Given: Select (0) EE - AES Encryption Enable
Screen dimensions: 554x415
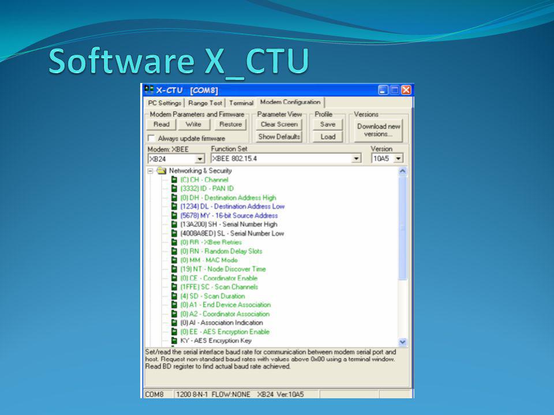Looking at the screenshot, I should (224, 332).
